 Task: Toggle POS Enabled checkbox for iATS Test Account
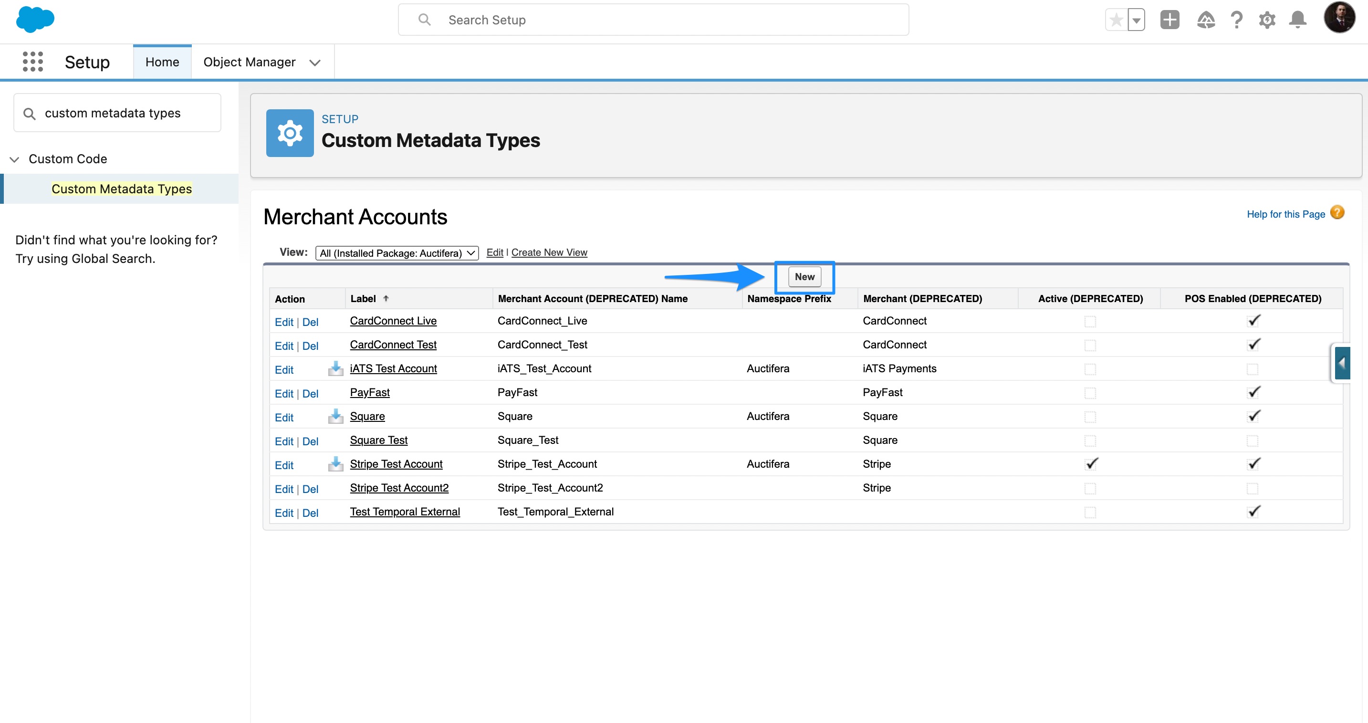(x=1252, y=369)
